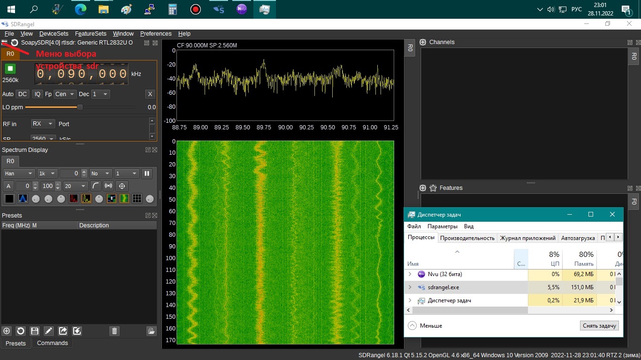Toggle DC offset auto-correction
This screenshot has width=641, height=360.
point(23,94)
